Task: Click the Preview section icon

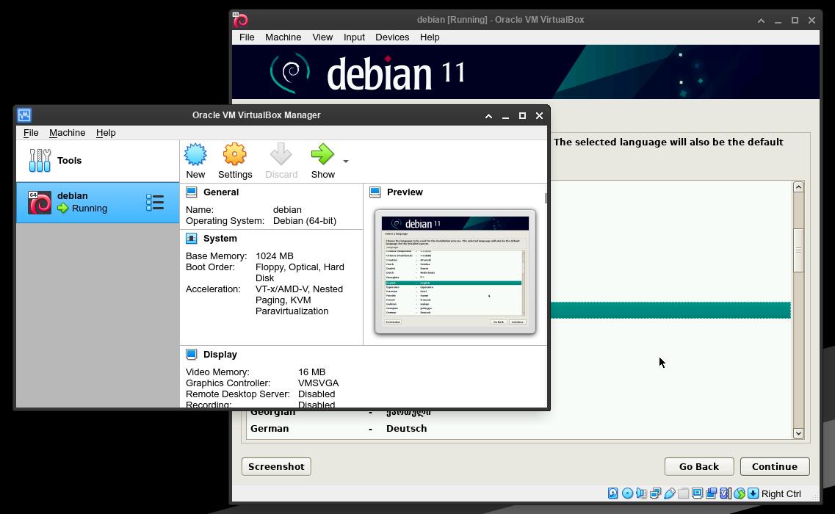Action: tap(375, 192)
